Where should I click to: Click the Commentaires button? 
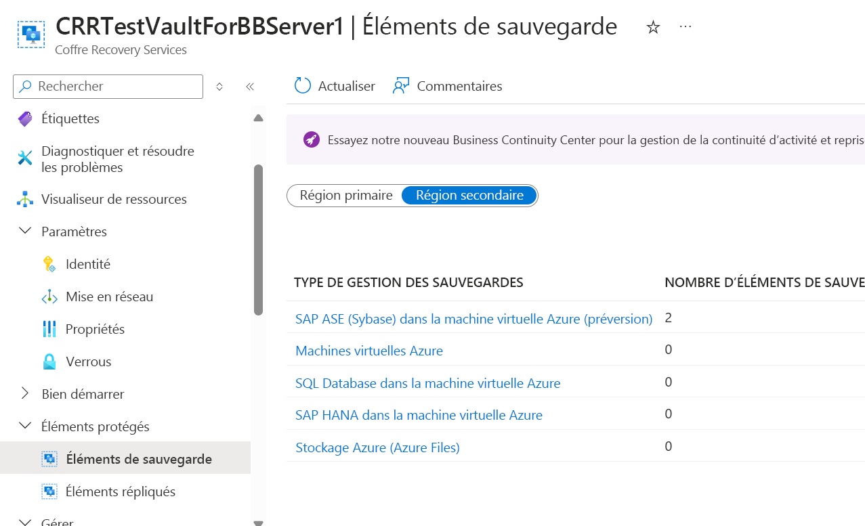coord(447,86)
